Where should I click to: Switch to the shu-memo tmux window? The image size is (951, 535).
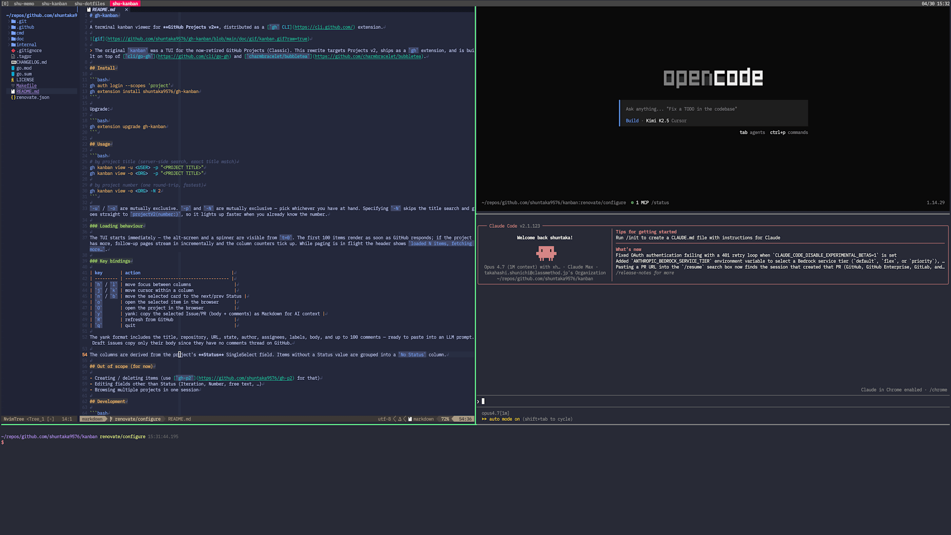24,3
